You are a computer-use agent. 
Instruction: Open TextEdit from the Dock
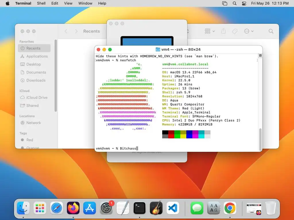(x=123, y=208)
